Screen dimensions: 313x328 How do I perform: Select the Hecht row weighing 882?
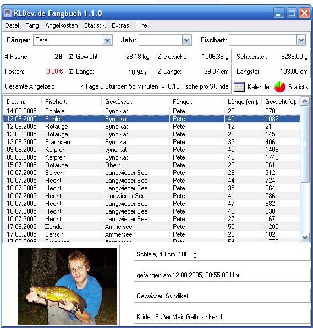coord(152,204)
